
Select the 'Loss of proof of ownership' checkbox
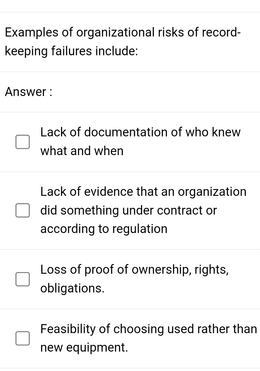[x=23, y=279]
